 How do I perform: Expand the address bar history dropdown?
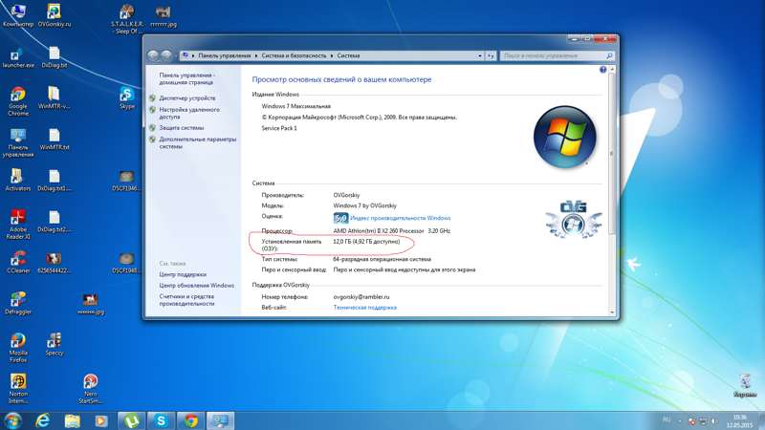(480, 56)
